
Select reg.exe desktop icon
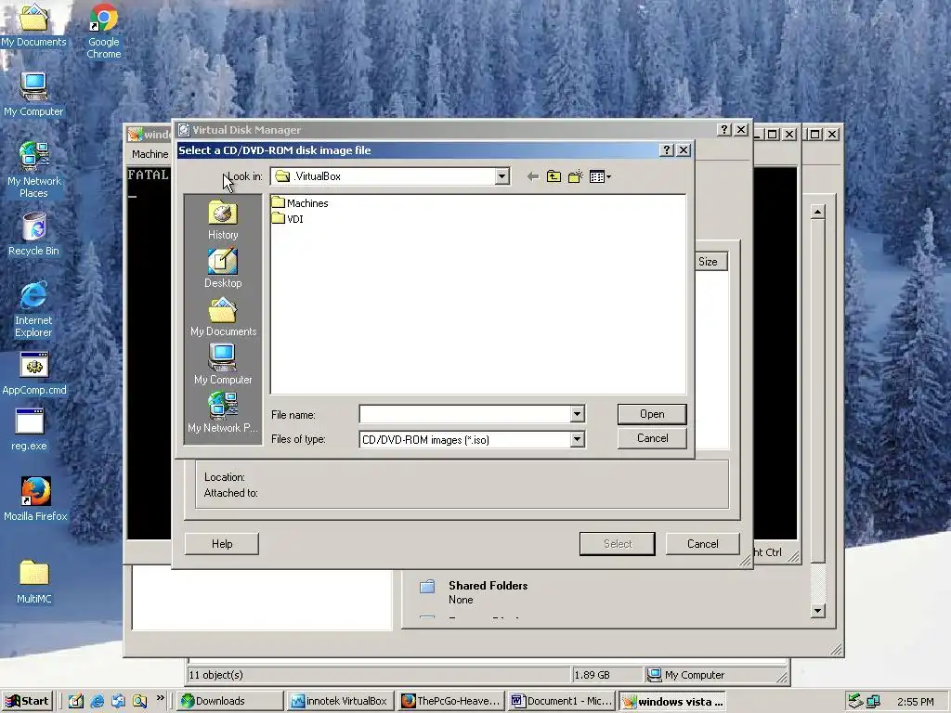click(29, 429)
